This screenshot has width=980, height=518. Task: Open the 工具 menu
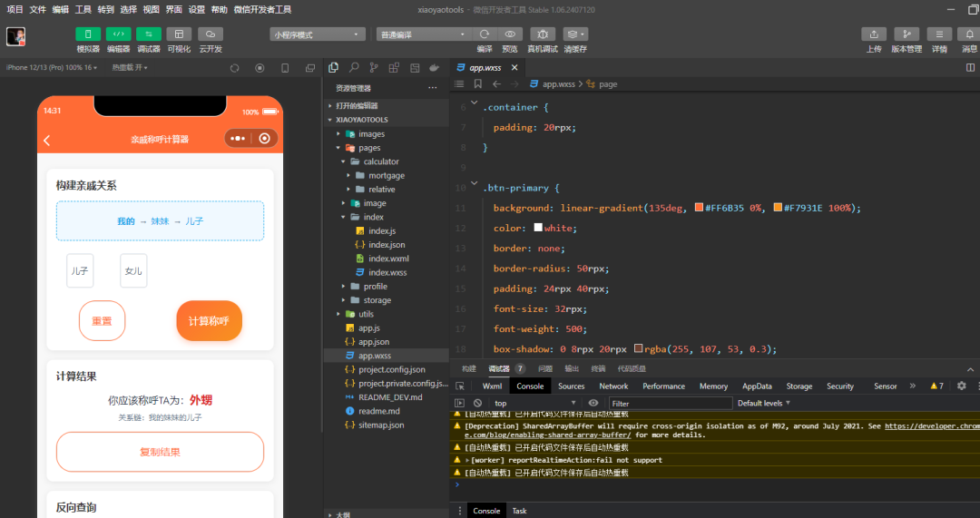[x=83, y=9]
